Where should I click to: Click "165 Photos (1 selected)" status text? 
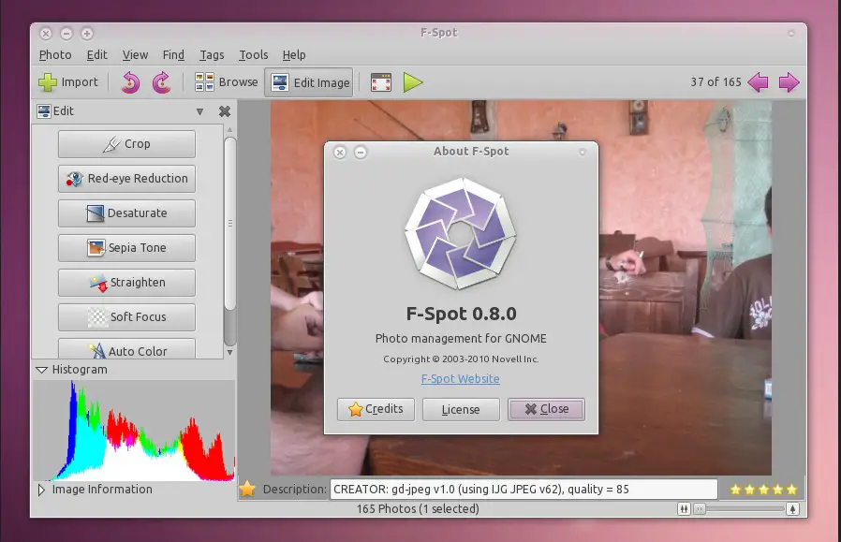coord(418,508)
